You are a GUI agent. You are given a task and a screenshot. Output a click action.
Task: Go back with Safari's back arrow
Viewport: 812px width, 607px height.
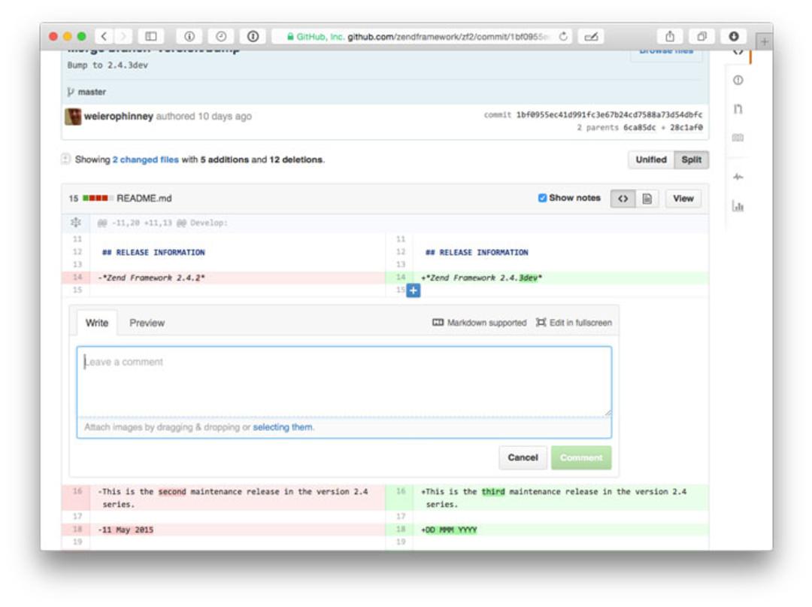[x=104, y=36]
